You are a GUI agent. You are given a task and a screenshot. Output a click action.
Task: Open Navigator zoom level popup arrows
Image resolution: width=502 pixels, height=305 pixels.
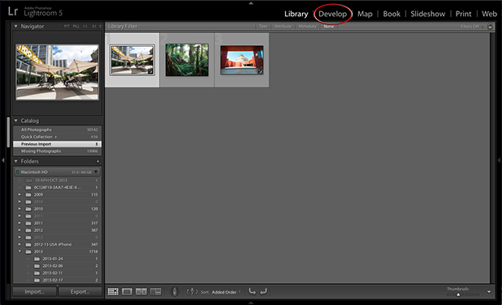tap(100, 26)
